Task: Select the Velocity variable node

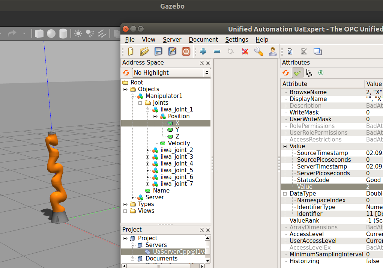Action: (179, 143)
